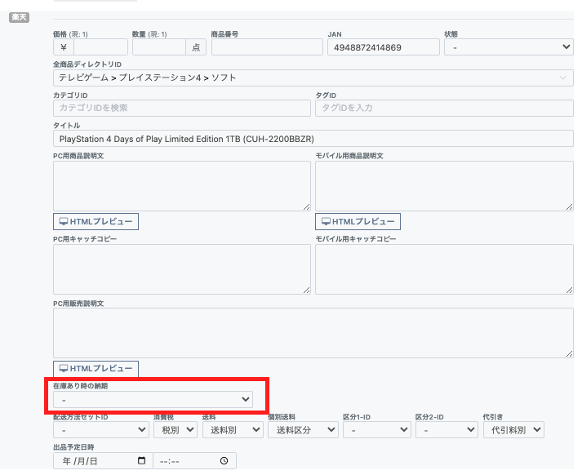Viewport: 582px width, 475px height.
Task: Click the 楽天 badge label
Action: coord(19,17)
